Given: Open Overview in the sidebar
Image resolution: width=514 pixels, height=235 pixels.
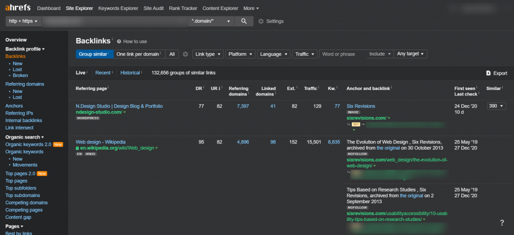Looking at the screenshot, I should point(16,40).
